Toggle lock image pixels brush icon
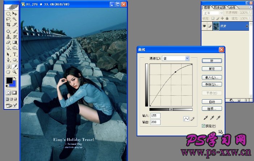Viewport: 254px width, 161px height. tap(218, 18)
